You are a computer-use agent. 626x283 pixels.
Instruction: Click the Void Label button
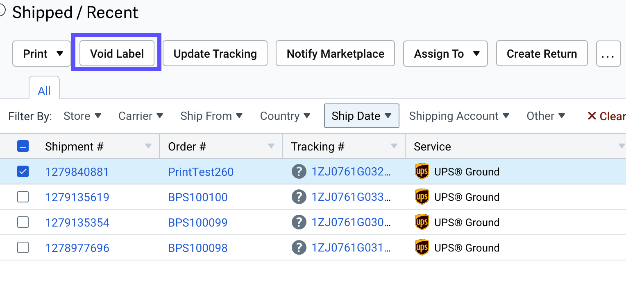click(117, 54)
